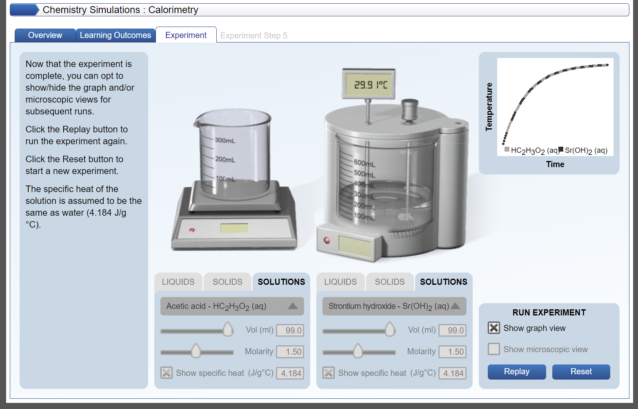638x409 pixels.
Task: Click the Experiment Step 5 label
Action: 254,36
